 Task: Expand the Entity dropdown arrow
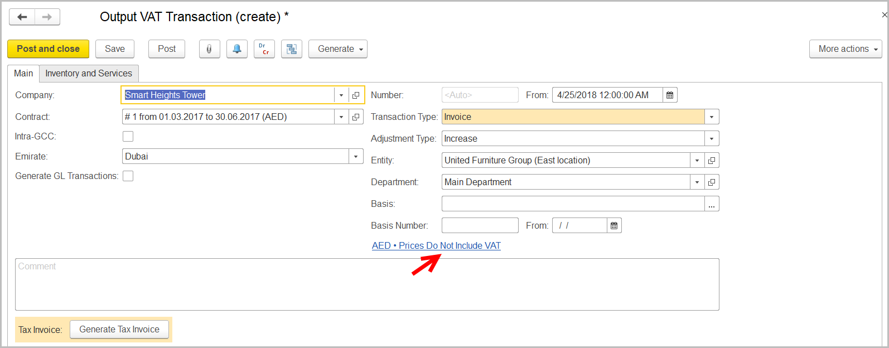pos(697,161)
